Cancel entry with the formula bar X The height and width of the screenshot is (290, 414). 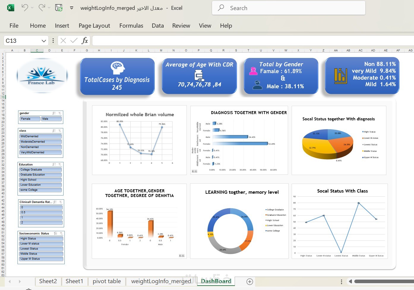coord(63,41)
